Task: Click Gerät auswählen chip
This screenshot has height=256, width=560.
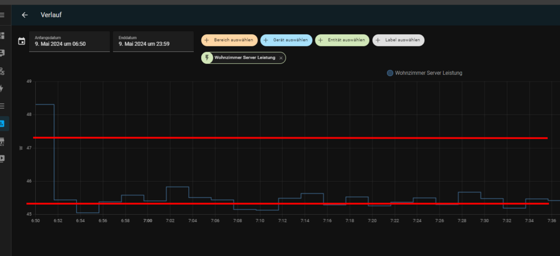Action: coord(286,40)
